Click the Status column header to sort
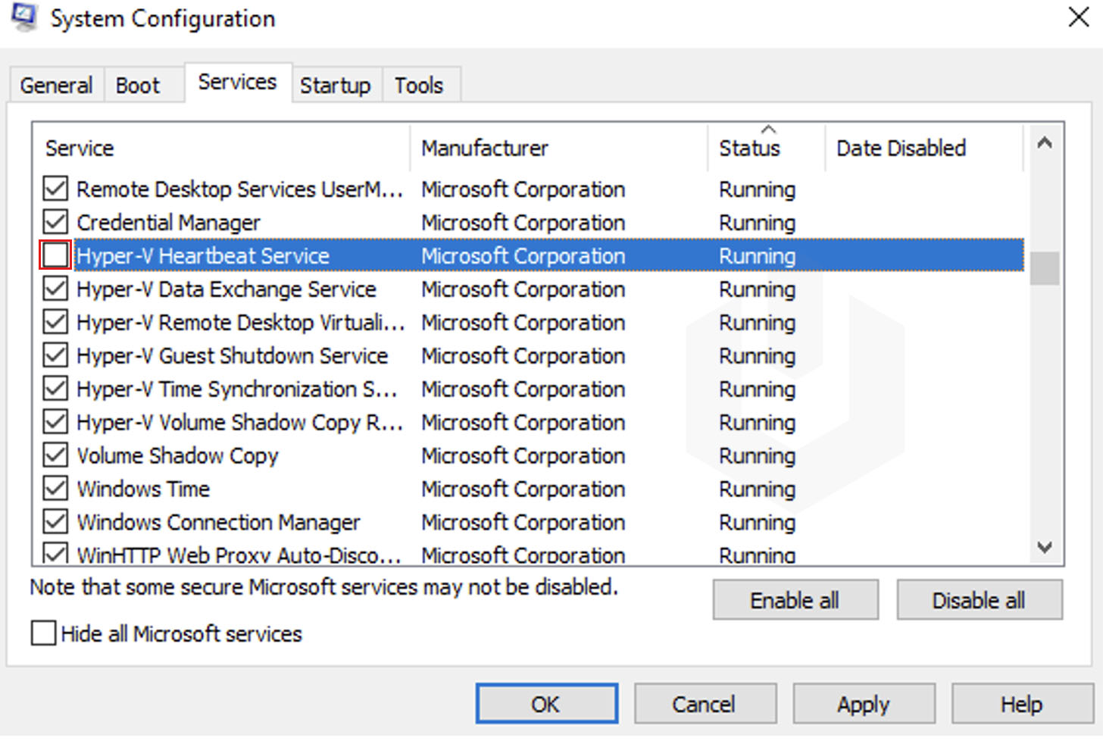 [750, 149]
